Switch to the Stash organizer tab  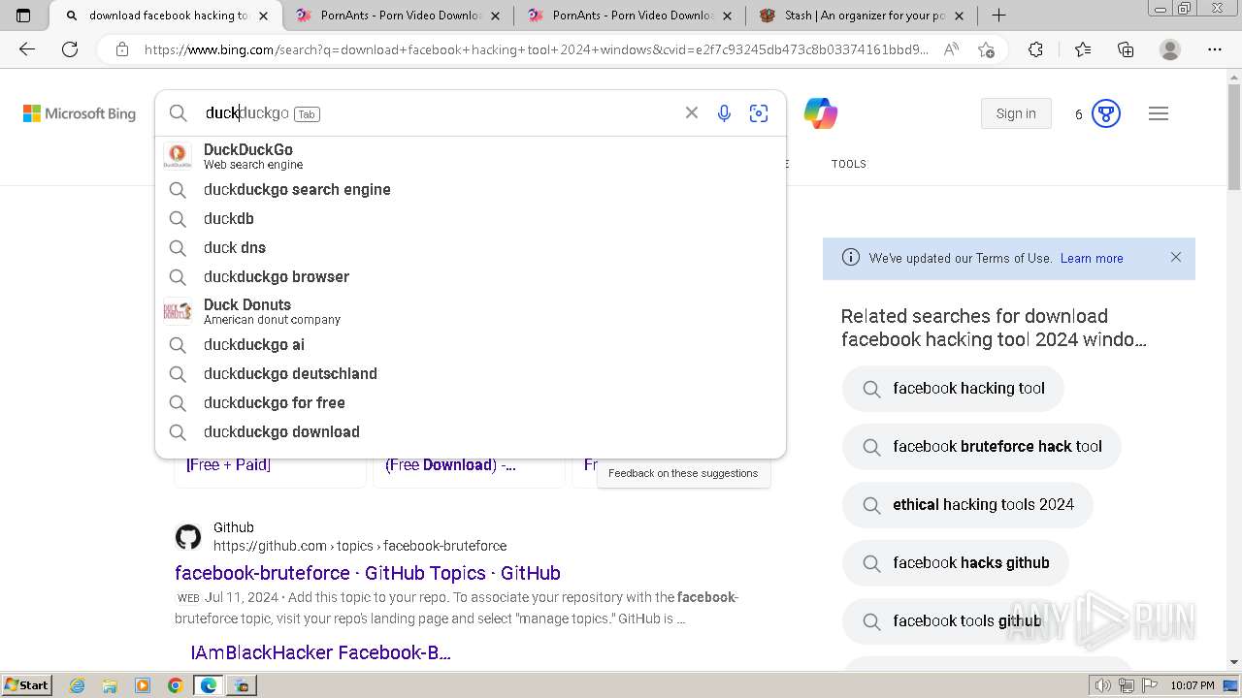(x=862, y=16)
